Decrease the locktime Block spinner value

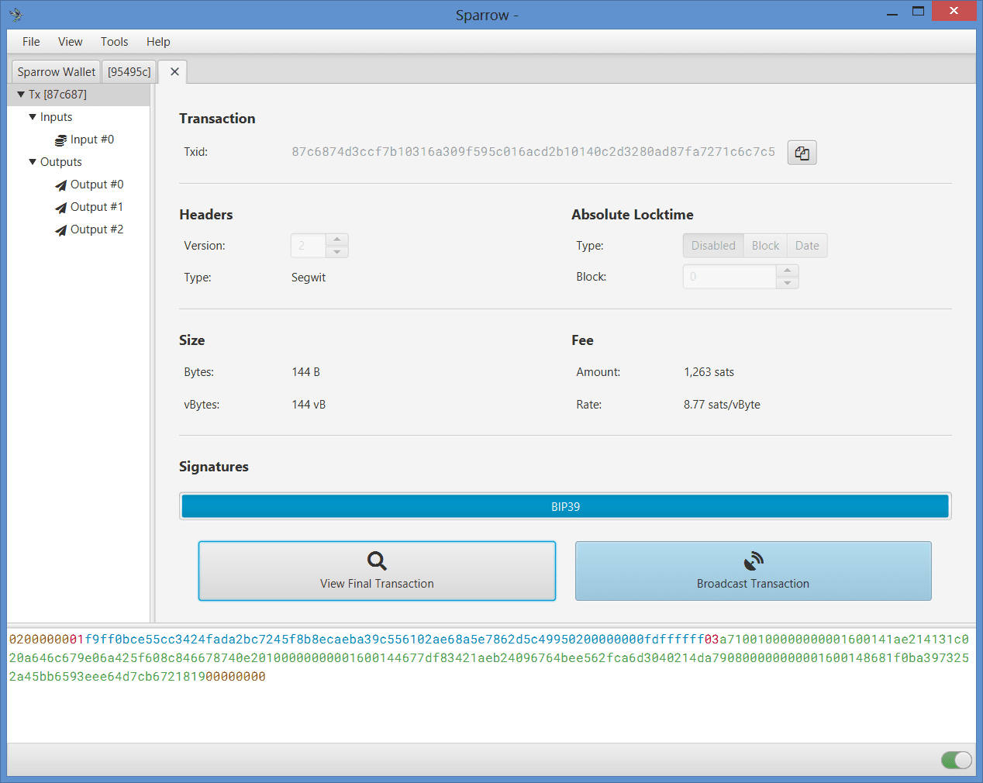coord(788,283)
